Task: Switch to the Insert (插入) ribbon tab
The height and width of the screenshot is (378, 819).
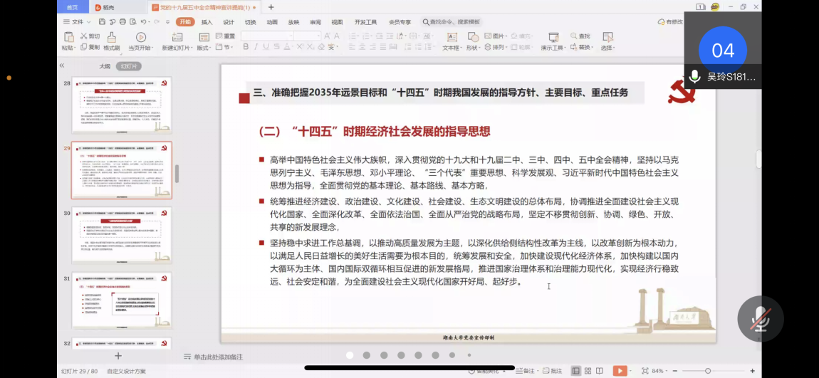Action: point(207,22)
